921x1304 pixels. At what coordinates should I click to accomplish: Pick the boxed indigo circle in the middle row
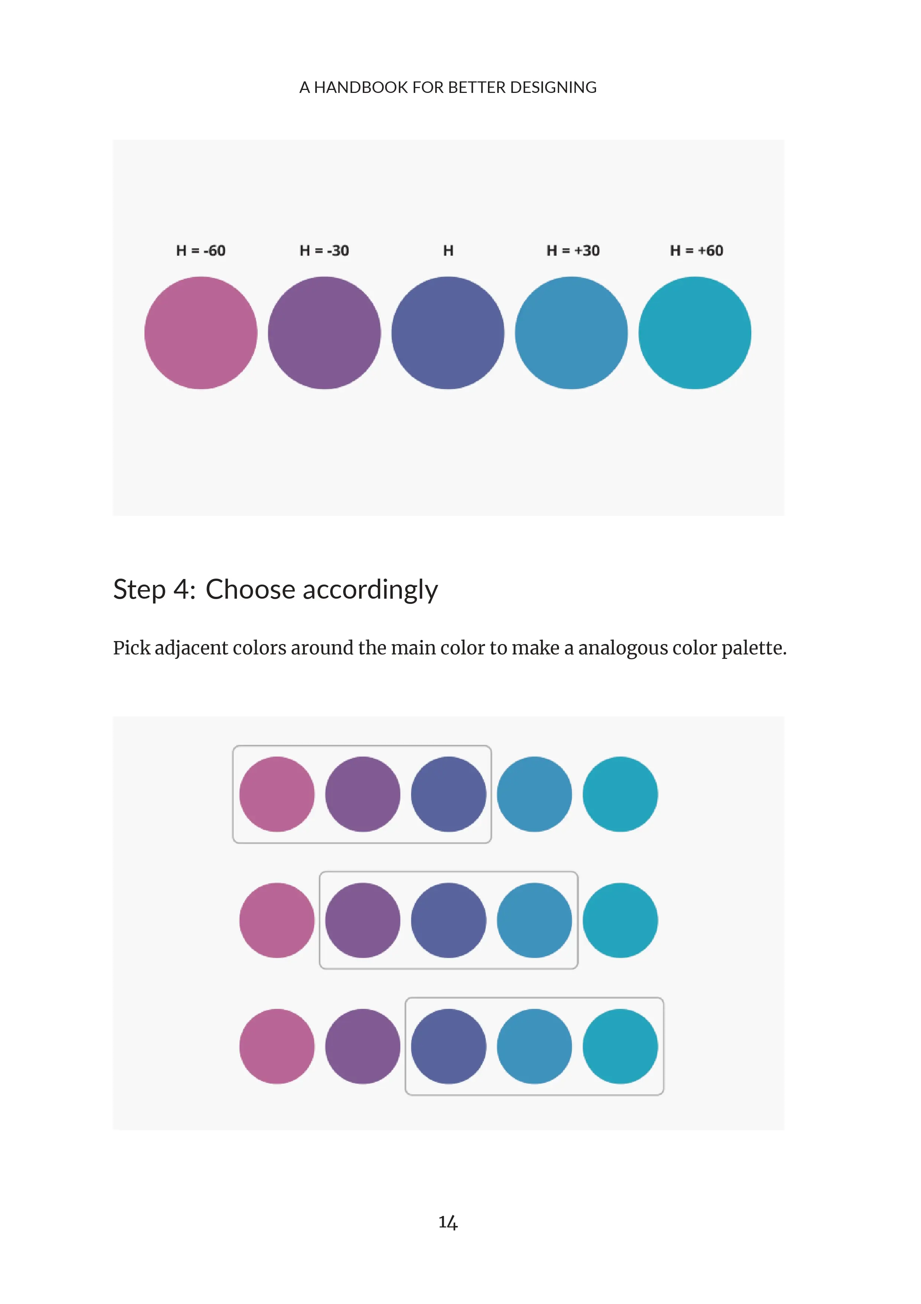coord(448,920)
